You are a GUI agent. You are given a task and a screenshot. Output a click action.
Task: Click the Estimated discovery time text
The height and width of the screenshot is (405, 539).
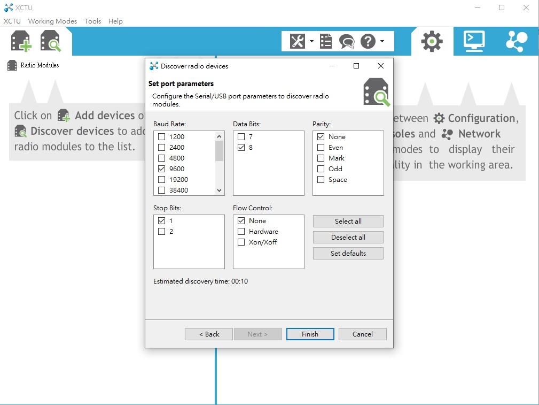(x=201, y=281)
